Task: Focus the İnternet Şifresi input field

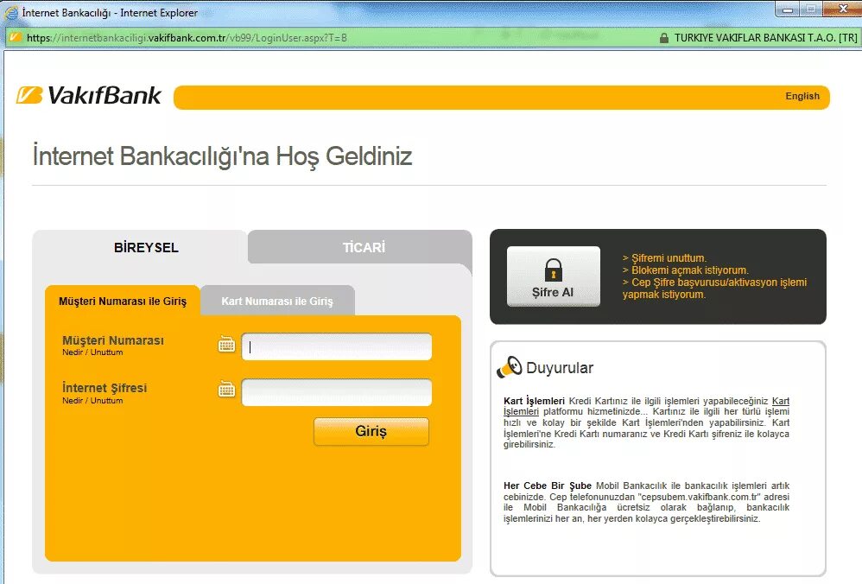Action: pos(337,392)
